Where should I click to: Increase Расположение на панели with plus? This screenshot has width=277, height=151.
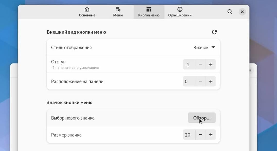[211, 81]
